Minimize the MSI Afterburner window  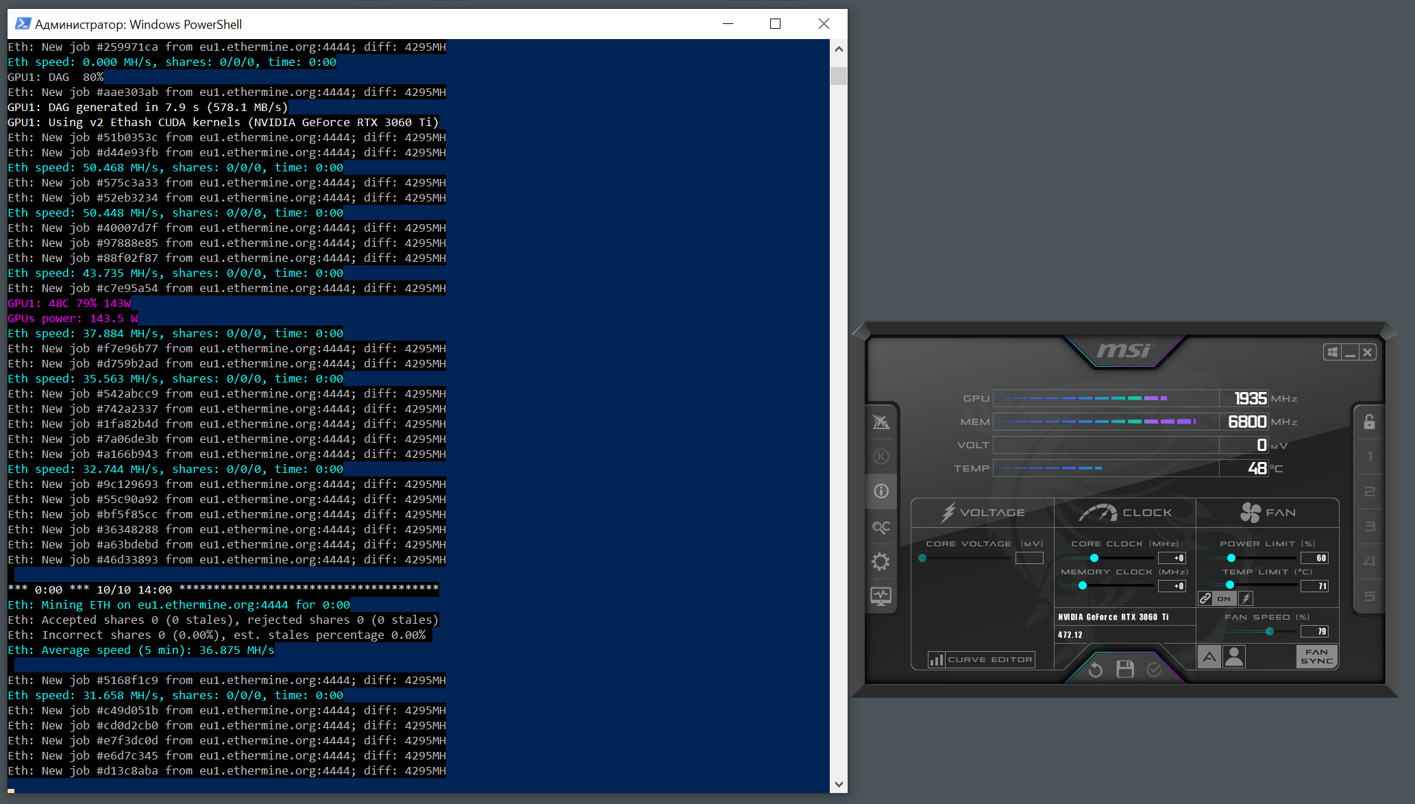click(x=1350, y=352)
